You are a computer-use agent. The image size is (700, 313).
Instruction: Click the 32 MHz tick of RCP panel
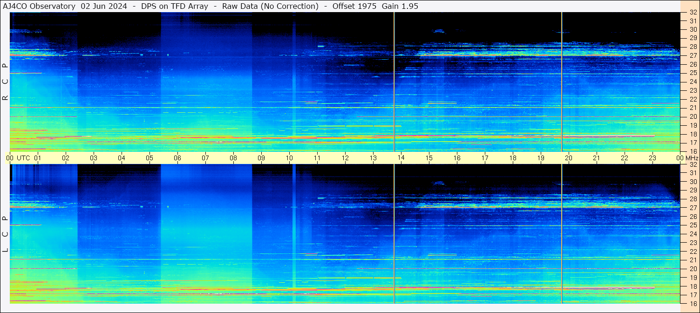coord(693,12)
